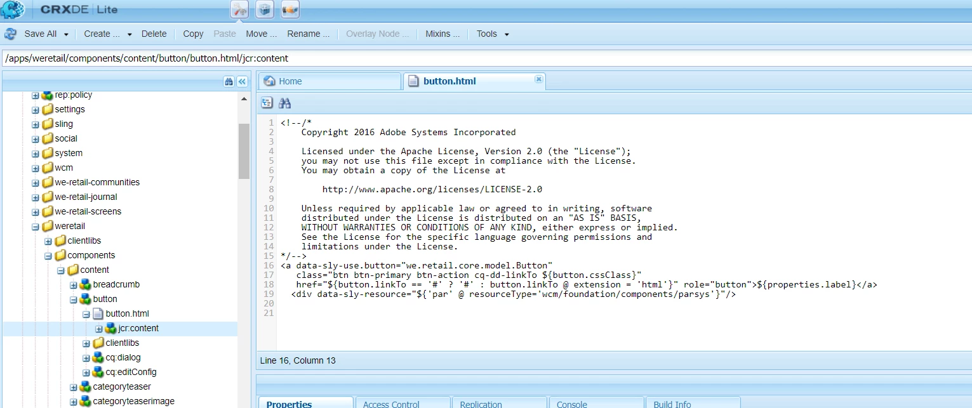Click the LICENSE-2.0 URL line in code
The image size is (972, 408).
pos(432,189)
